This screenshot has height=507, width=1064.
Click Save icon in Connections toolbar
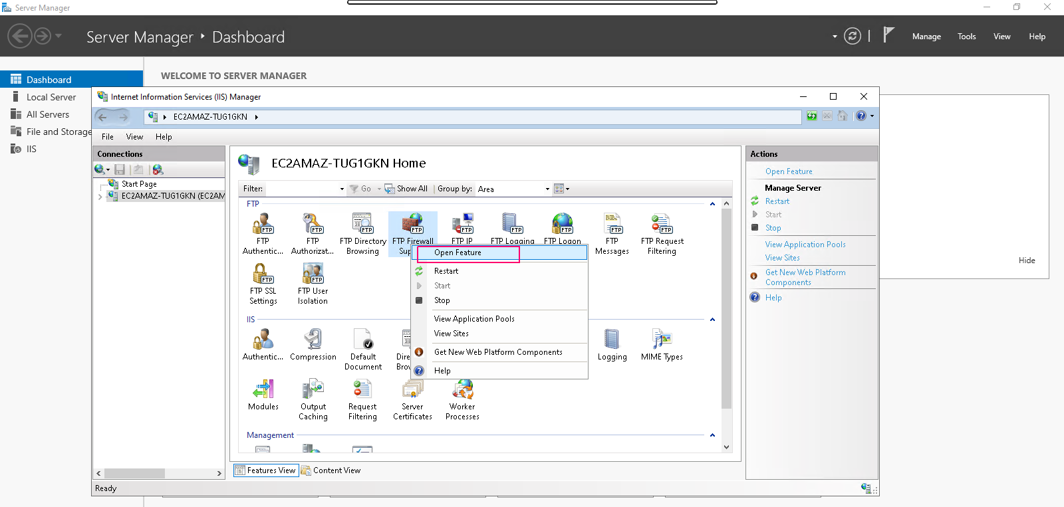pos(120,169)
